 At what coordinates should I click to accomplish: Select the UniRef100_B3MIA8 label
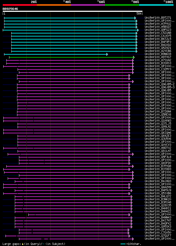coord(158,202)
